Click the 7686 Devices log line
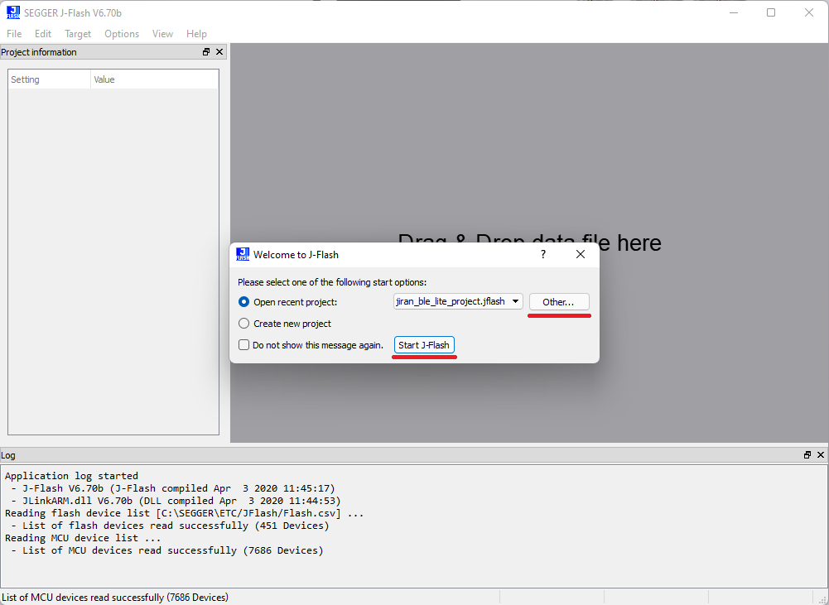This screenshot has width=829, height=605. (167, 550)
